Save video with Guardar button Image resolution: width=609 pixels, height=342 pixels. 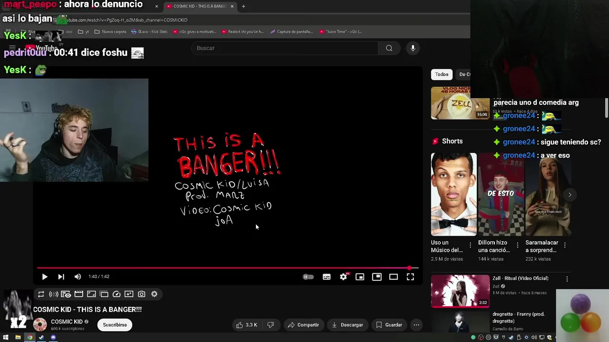(389, 325)
